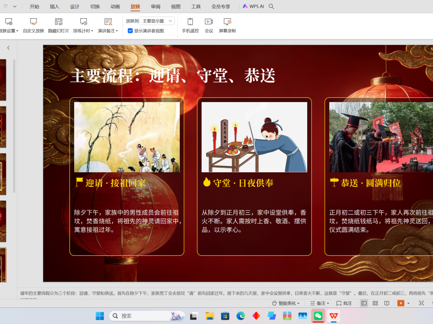The height and width of the screenshot is (324, 433).
Task: Switch to the 动画 tab
Action: point(115,7)
